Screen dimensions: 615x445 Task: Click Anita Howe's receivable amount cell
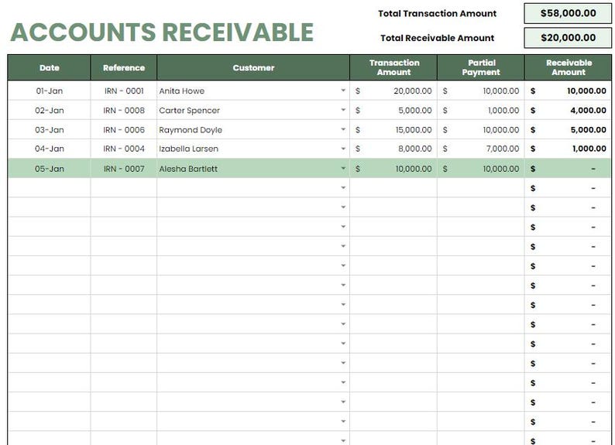[x=569, y=91]
